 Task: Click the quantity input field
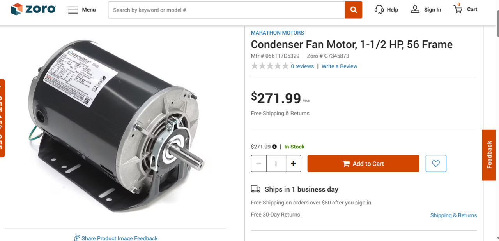pyautogui.click(x=276, y=164)
